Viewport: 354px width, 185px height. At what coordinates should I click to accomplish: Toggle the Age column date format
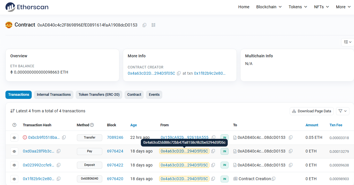click(133, 125)
